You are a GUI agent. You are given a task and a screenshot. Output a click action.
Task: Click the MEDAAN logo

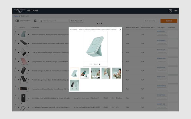(26, 11)
